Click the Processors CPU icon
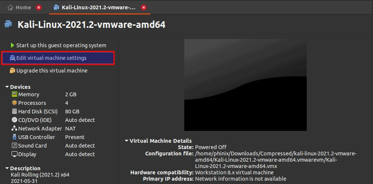Screen dimensions: 373x184 (x=15, y=103)
